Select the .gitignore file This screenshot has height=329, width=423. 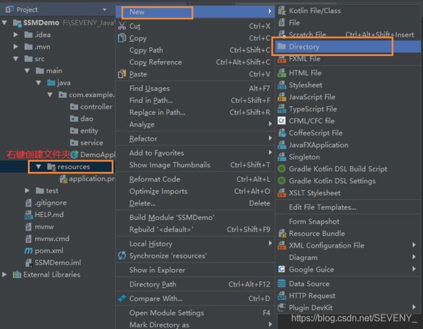46,203
